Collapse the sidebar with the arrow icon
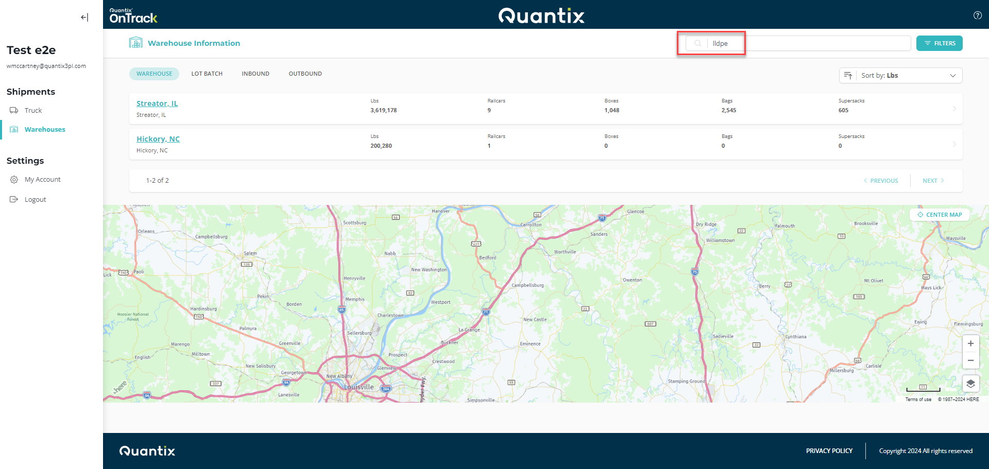The height and width of the screenshot is (469, 989). click(x=84, y=18)
